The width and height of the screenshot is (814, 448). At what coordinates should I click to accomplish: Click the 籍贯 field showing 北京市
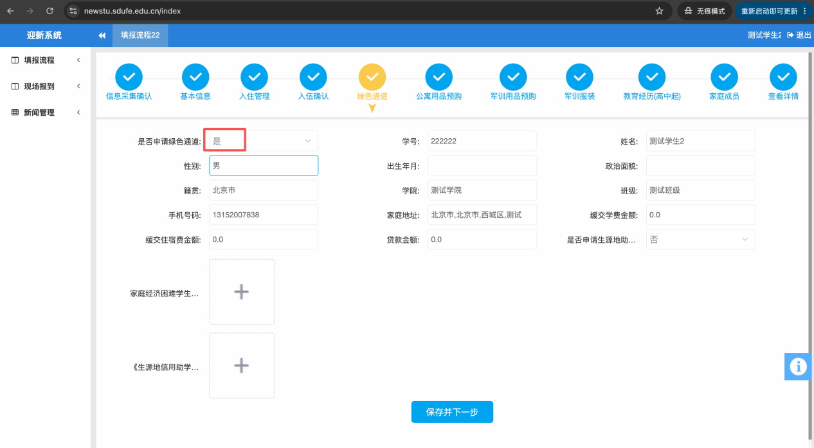[x=264, y=190]
